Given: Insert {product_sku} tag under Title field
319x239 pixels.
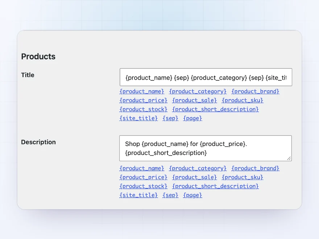Looking at the screenshot, I should coord(243,100).
